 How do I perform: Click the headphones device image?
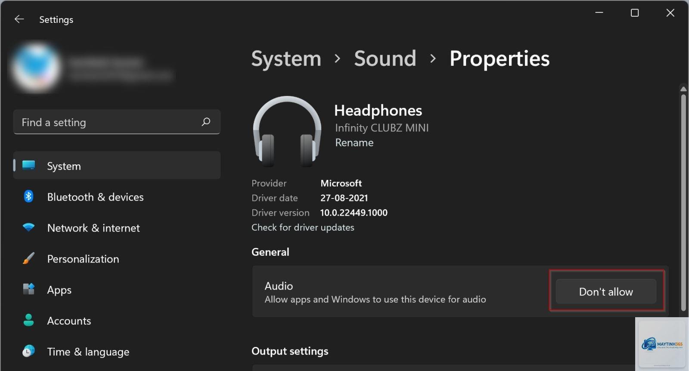287,132
